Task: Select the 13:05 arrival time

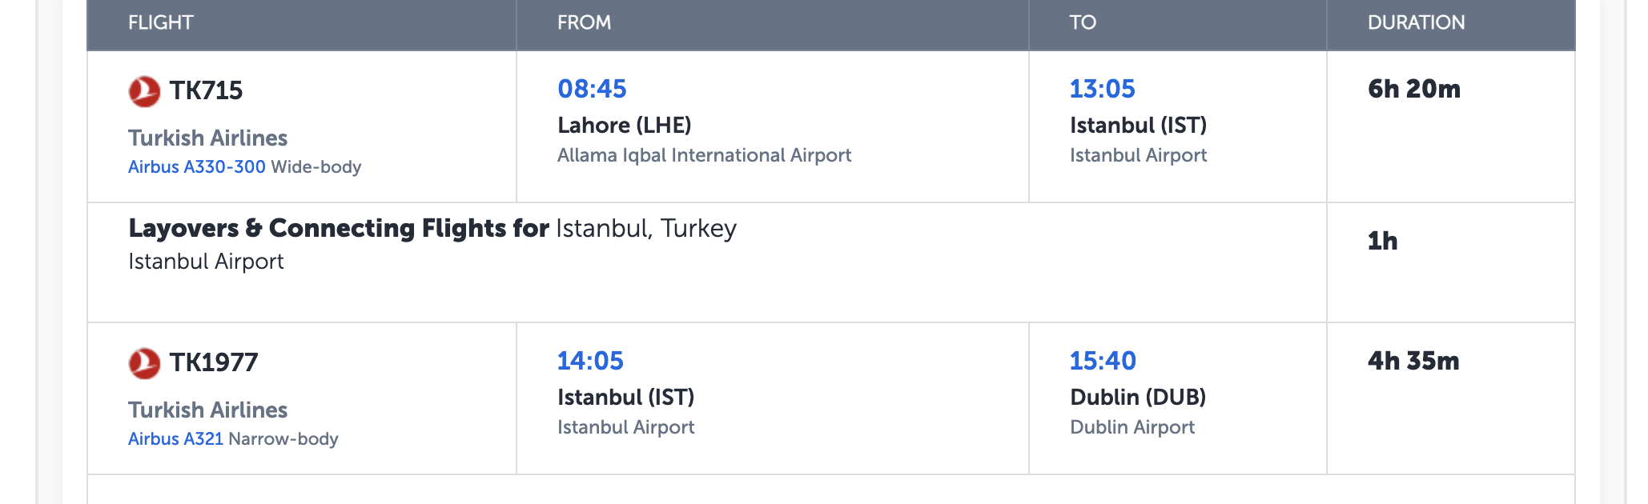Action: 1102,89
